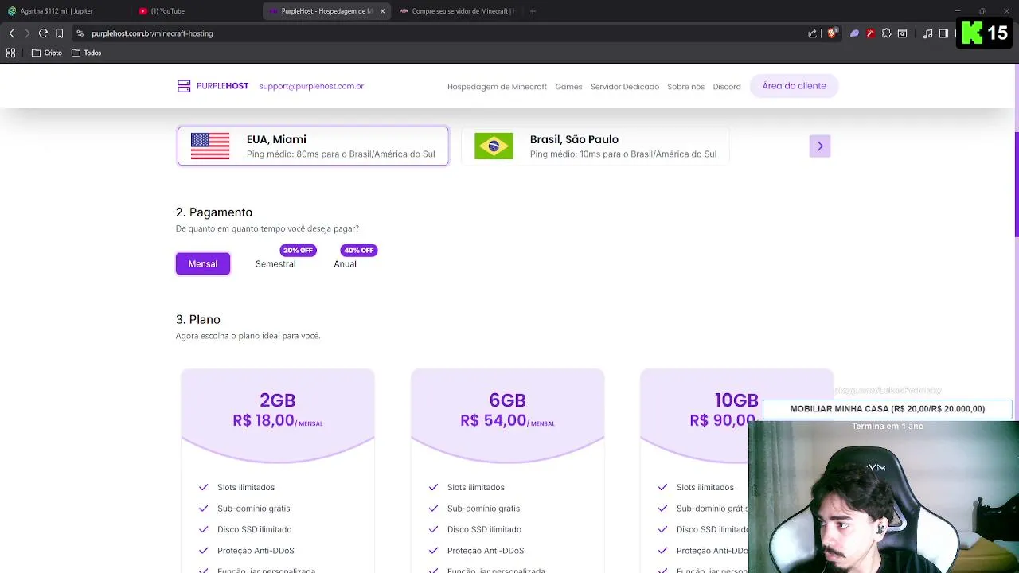Click the R$ 54,00 mensal price

[507, 421]
